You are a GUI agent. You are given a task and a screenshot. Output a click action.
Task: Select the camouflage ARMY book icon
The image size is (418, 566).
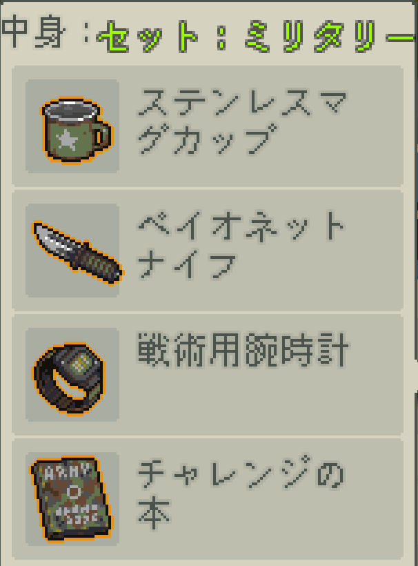[x=72, y=500]
